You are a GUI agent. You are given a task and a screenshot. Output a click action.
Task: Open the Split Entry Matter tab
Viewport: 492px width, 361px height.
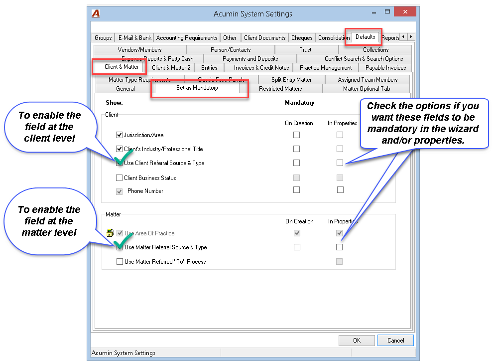coord(291,80)
